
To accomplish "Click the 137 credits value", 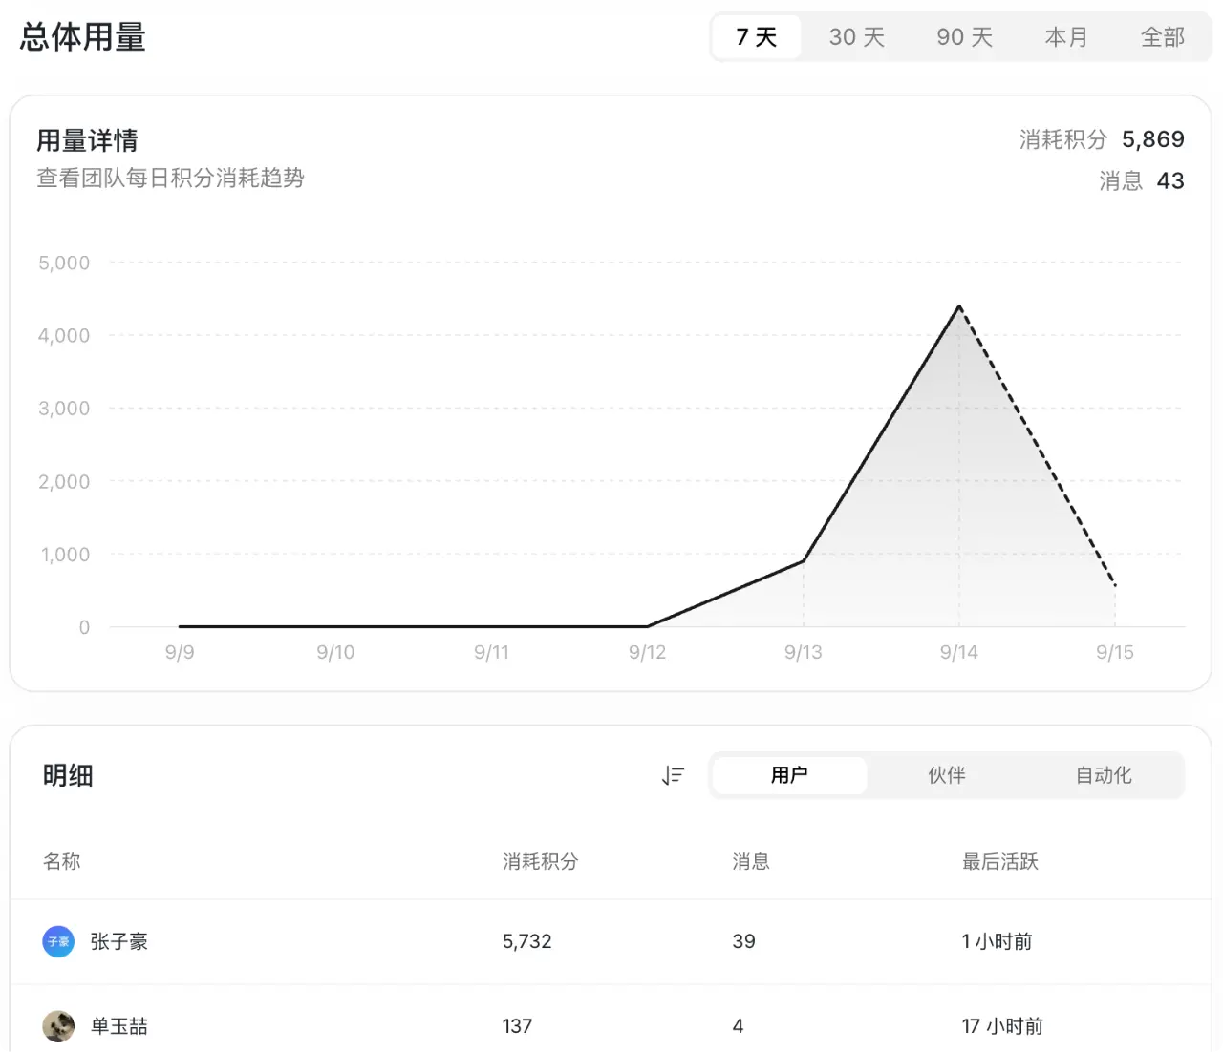I will click(517, 1026).
